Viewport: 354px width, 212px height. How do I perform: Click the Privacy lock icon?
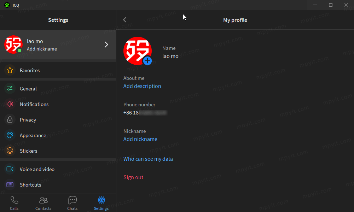[10, 120]
